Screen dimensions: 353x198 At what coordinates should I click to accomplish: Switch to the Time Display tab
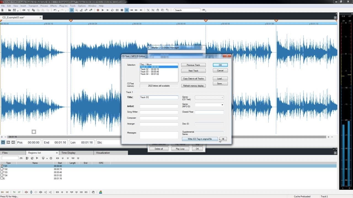[x=76, y=153]
